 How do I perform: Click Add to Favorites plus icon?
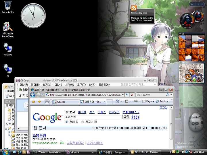(39, 102)
